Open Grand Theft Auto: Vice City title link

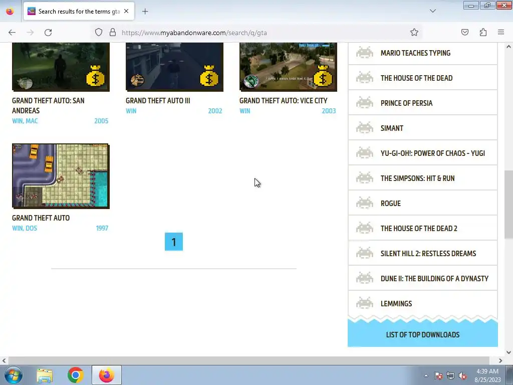coord(284,100)
